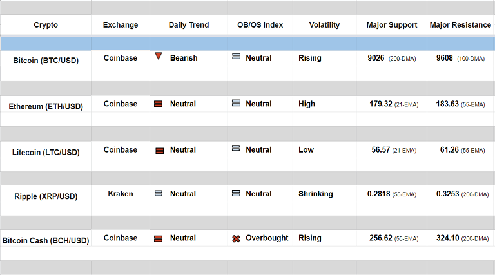Click the Daily Trend column header
495x275 pixels.
(x=189, y=25)
